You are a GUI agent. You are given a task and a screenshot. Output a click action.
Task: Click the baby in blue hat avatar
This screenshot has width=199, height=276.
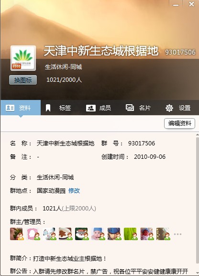pos(98,234)
